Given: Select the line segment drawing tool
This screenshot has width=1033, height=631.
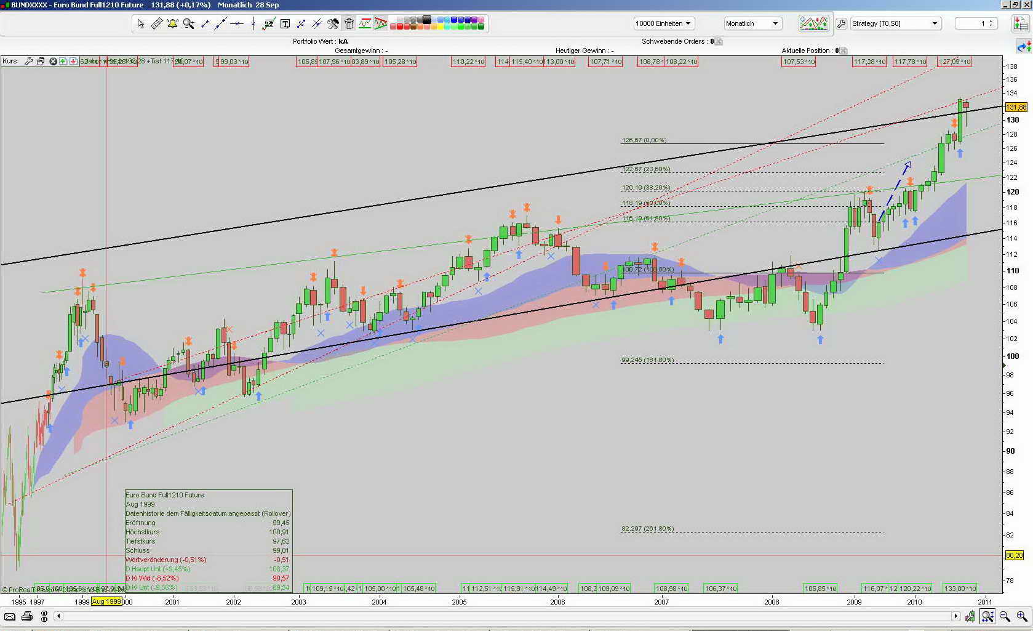Looking at the screenshot, I should 205,23.
